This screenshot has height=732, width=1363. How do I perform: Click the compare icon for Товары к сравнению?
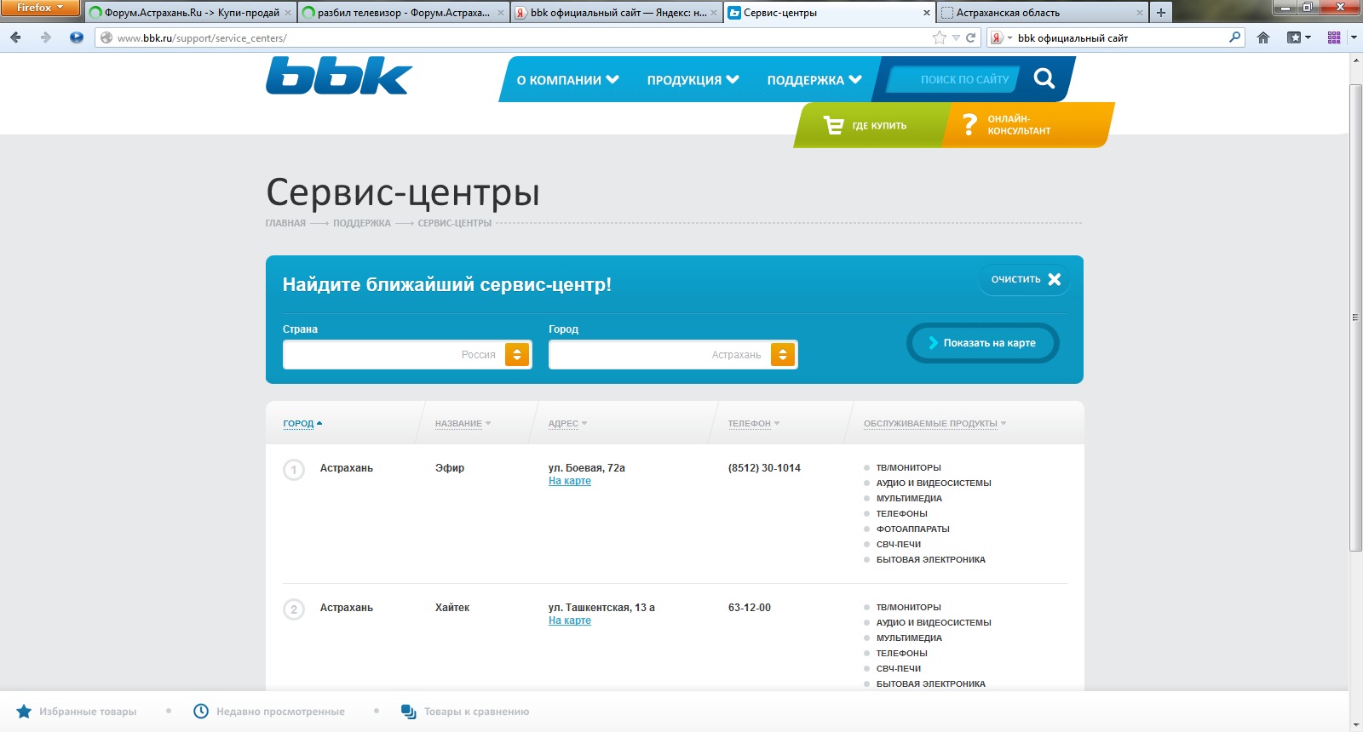[x=409, y=712]
